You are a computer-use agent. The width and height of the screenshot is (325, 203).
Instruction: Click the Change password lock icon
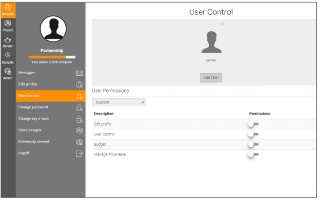pyautogui.click(x=80, y=107)
